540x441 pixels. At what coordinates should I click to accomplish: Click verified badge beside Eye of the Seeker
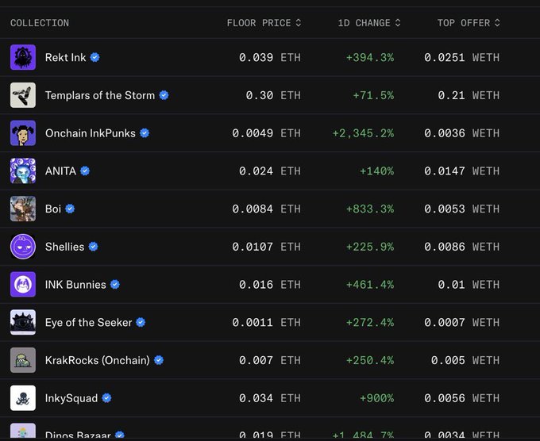141,322
